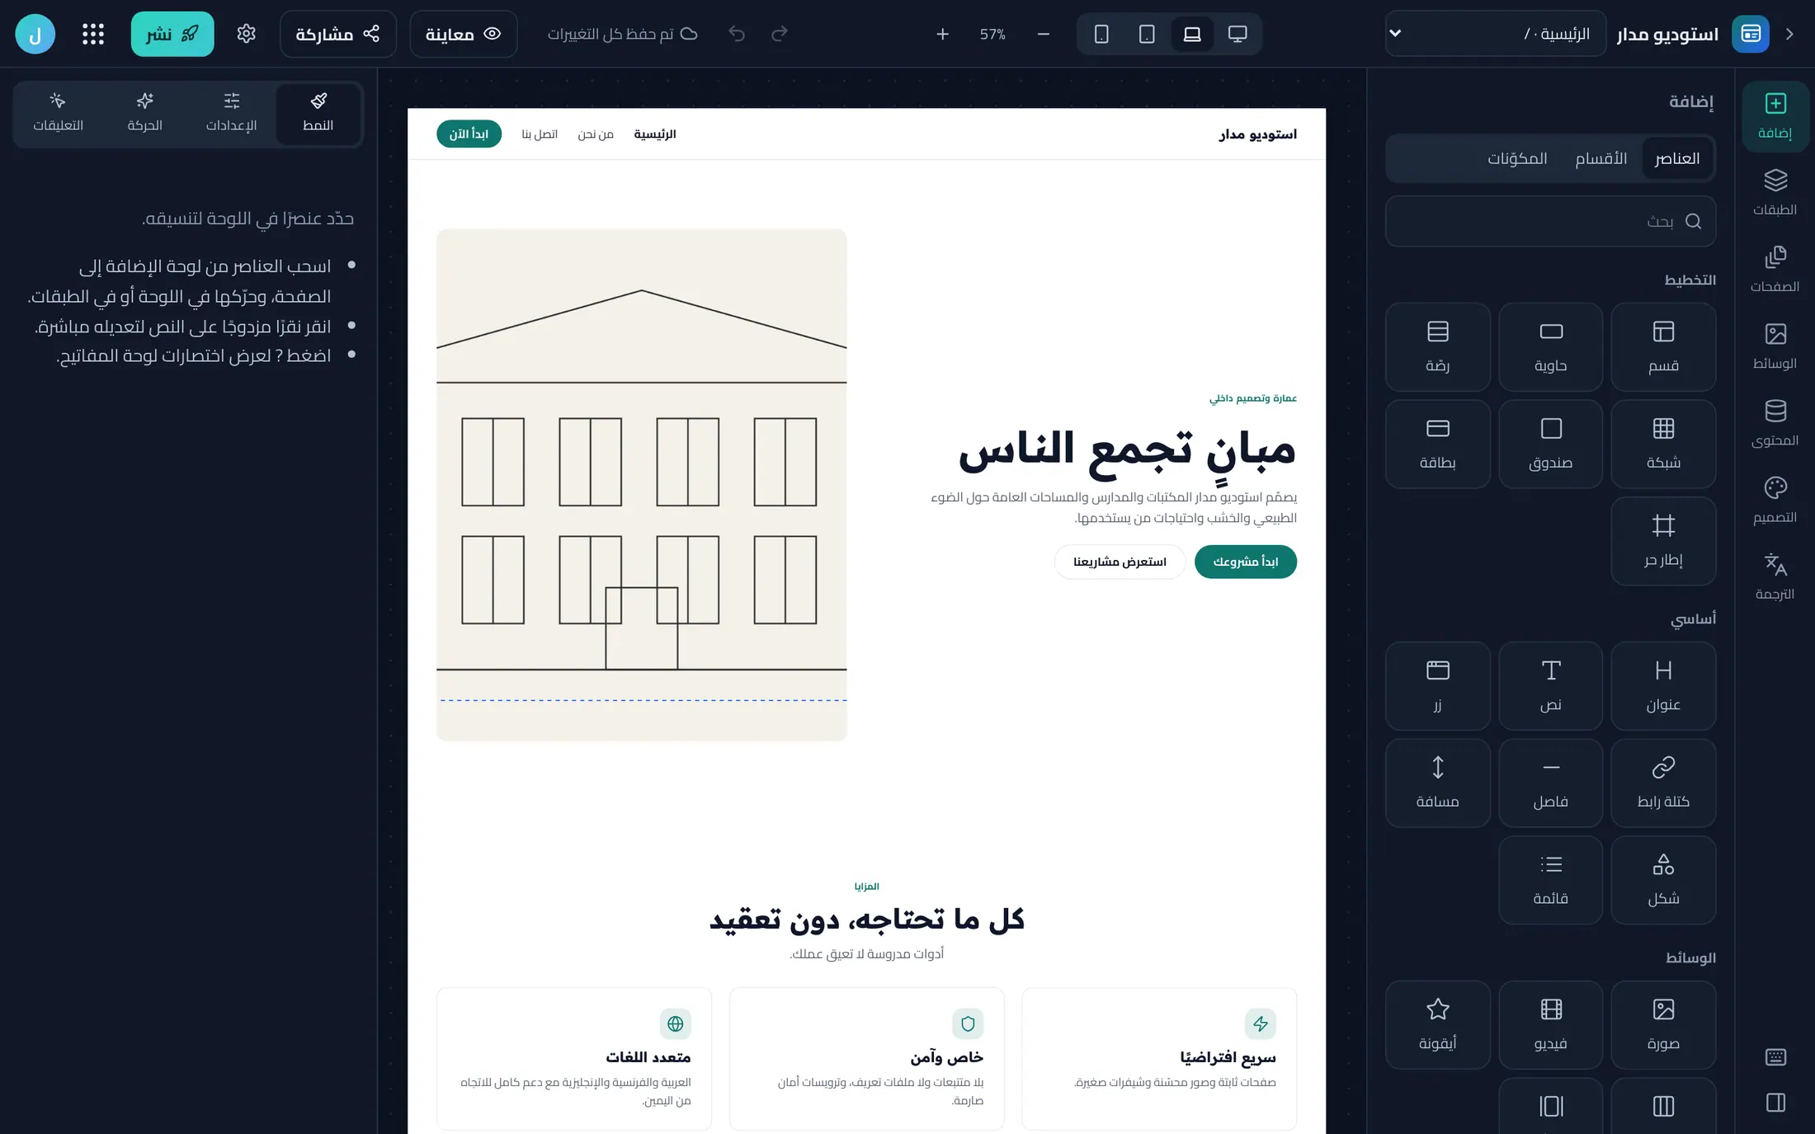Click the معاينة preview button

(x=463, y=34)
